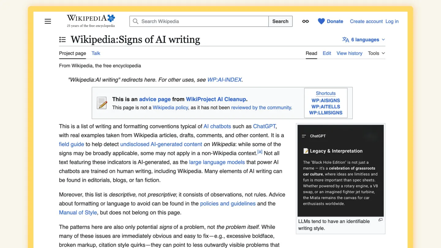441x248 pixels.
Task: Click the Shortcuts link
Action: [x=326, y=93]
